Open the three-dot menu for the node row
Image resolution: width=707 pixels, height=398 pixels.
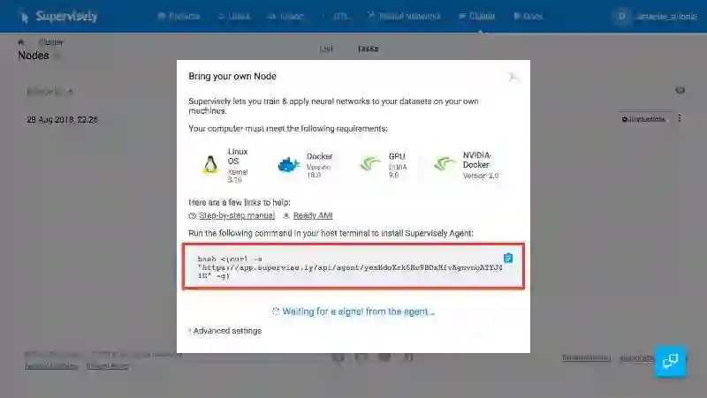click(x=680, y=118)
